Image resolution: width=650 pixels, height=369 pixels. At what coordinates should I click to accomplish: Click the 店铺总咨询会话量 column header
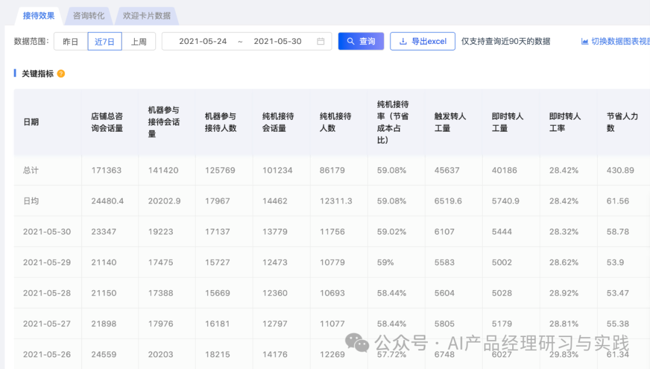coord(107,122)
